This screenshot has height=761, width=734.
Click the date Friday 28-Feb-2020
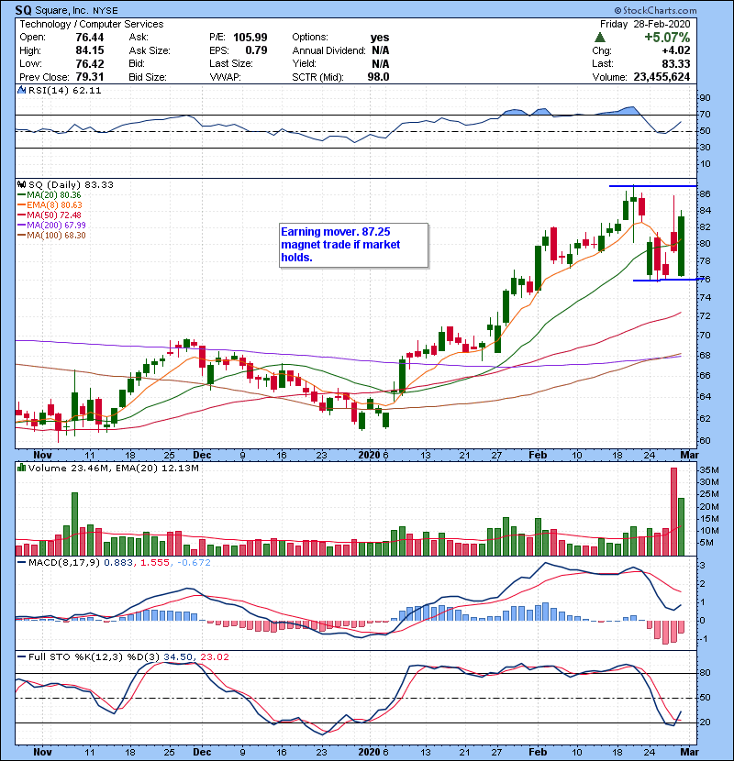[x=645, y=24]
